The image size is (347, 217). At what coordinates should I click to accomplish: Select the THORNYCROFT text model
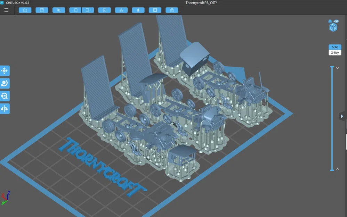pos(102,167)
